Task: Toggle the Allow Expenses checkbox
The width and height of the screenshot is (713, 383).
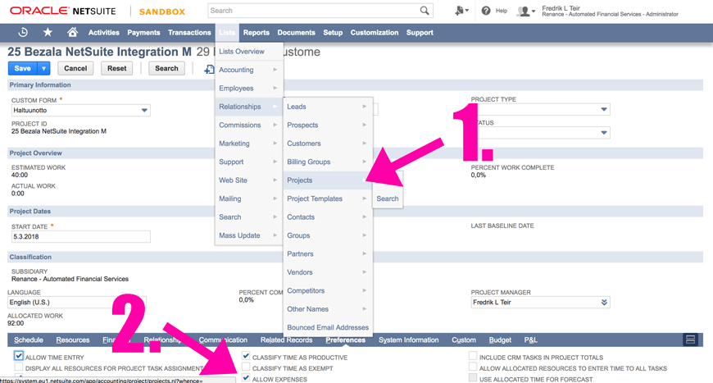Action: (x=246, y=377)
